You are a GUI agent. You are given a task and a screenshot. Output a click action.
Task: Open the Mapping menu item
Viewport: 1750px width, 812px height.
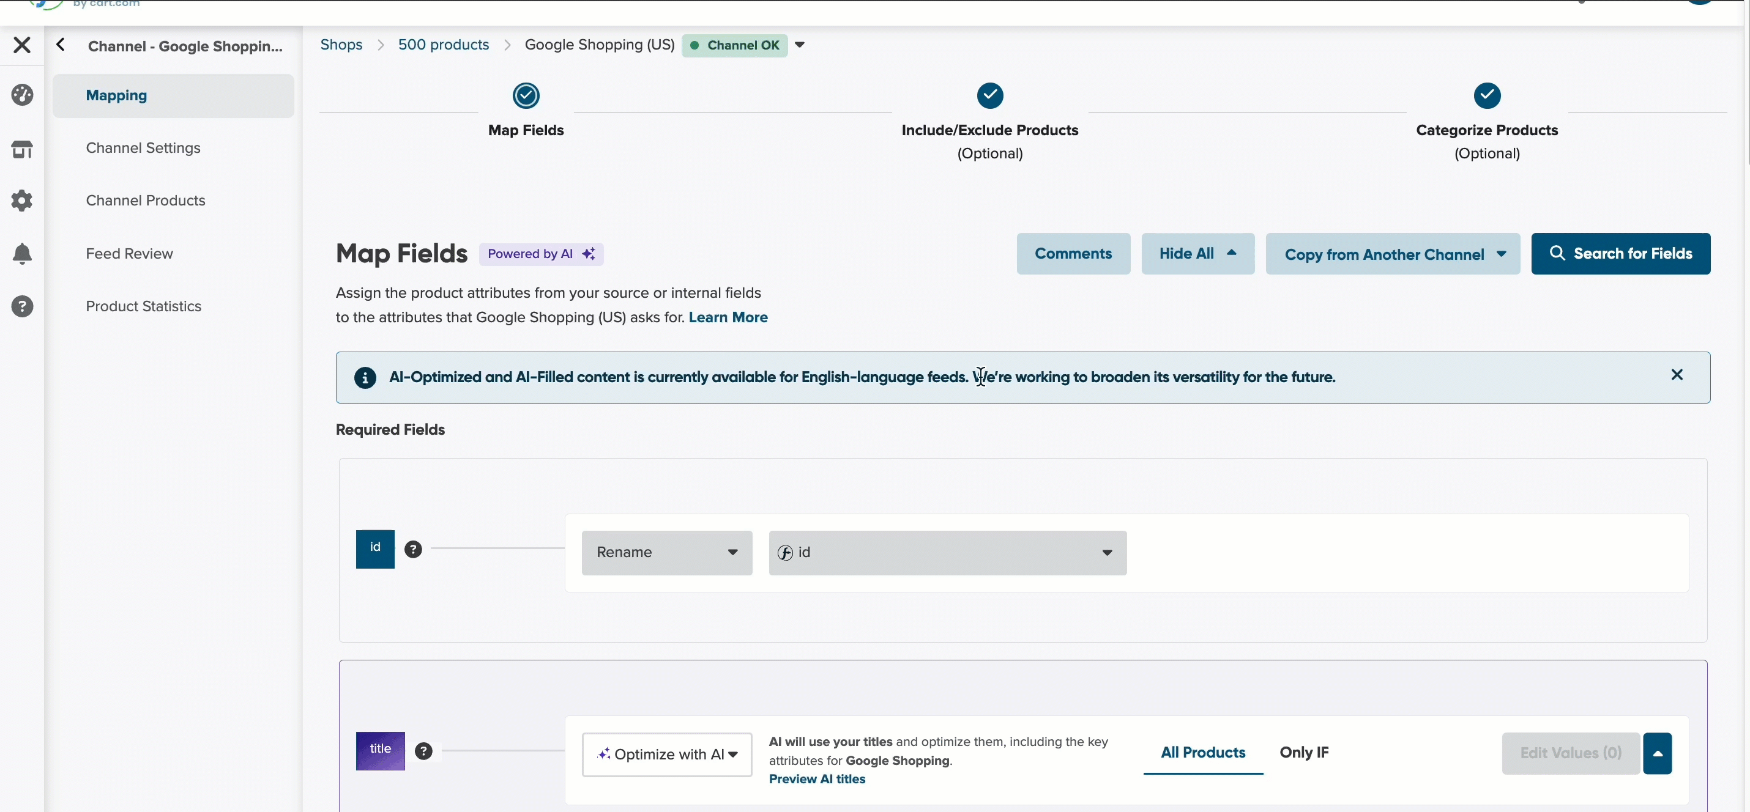click(x=173, y=96)
